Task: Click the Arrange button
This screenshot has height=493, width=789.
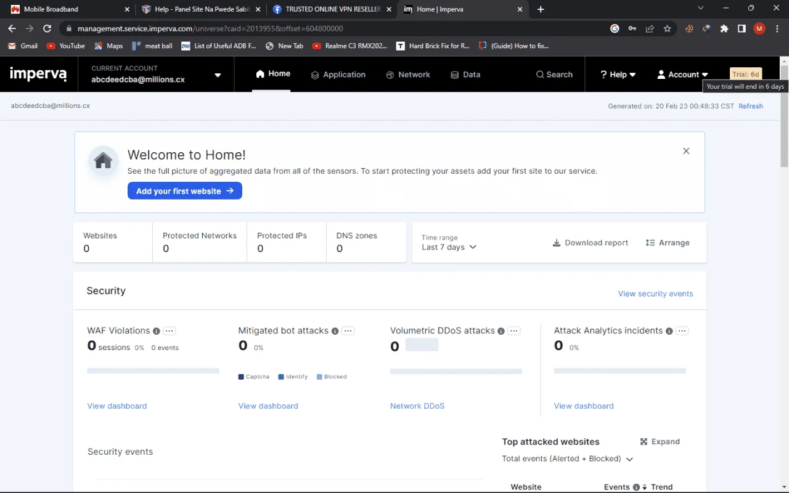Action: tap(668, 243)
